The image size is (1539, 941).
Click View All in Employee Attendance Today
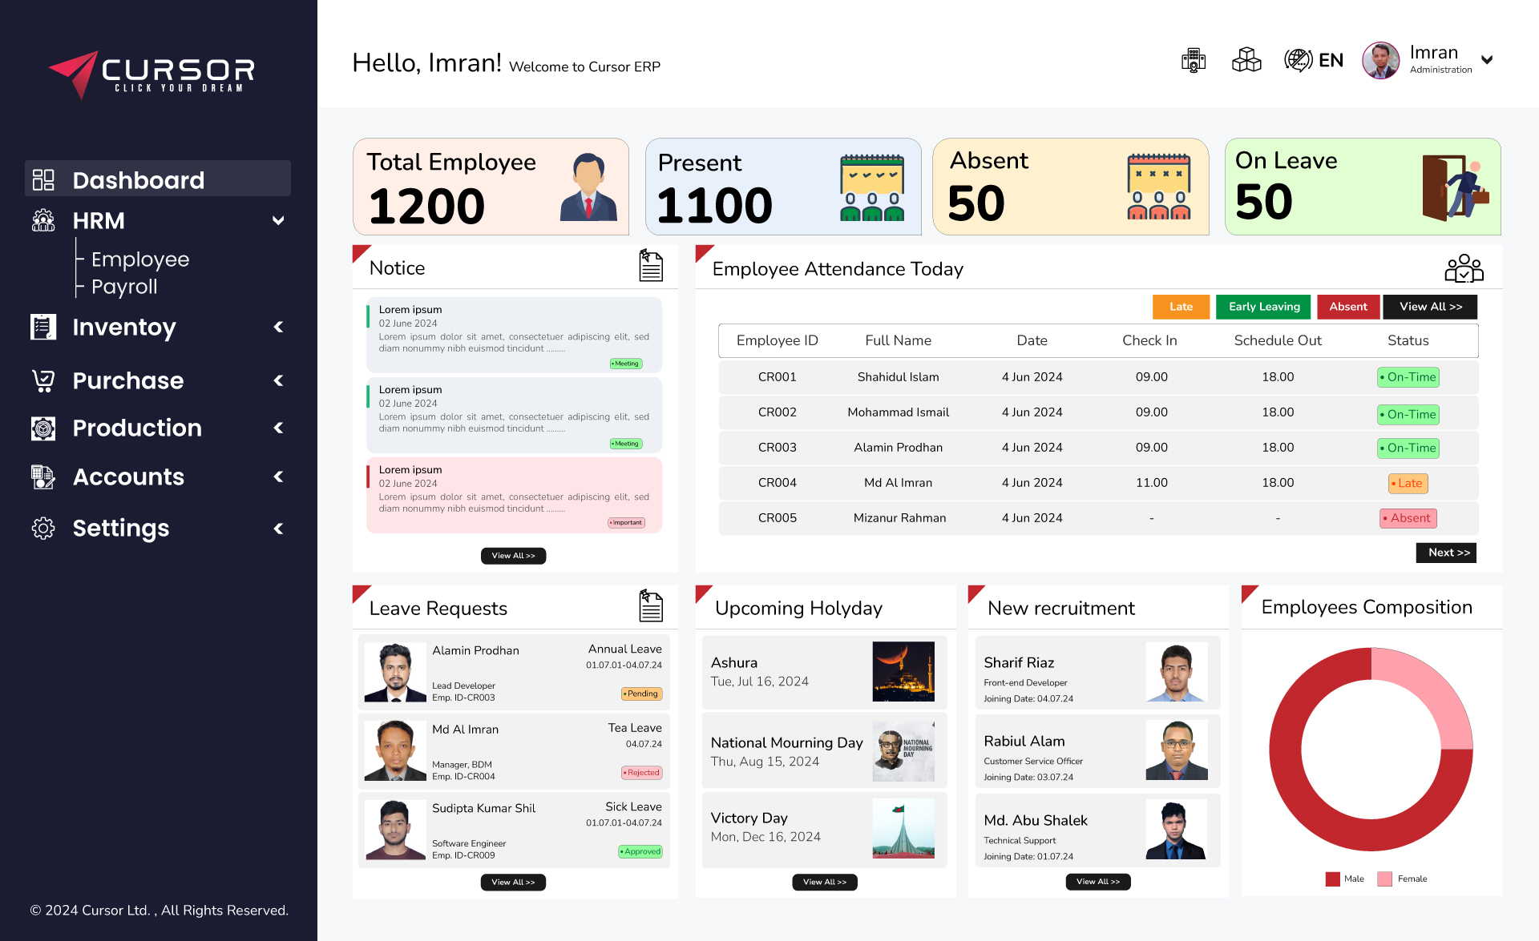(x=1429, y=307)
